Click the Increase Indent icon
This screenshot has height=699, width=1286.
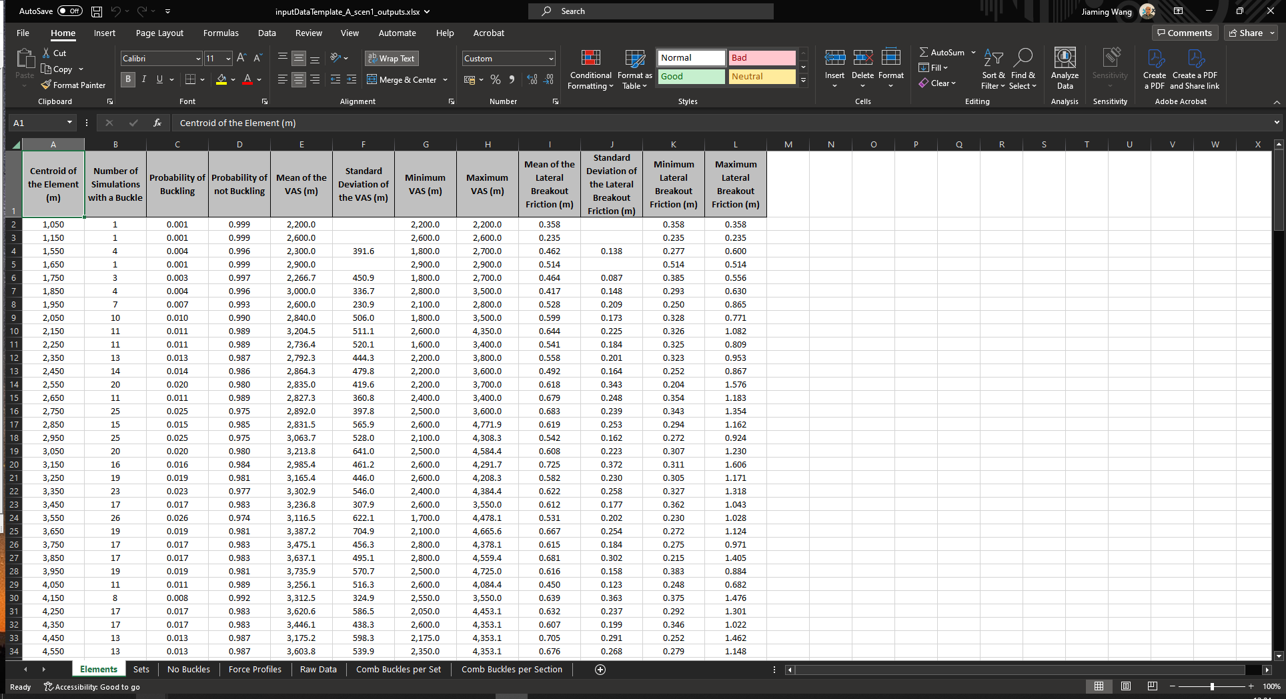(352, 79)
